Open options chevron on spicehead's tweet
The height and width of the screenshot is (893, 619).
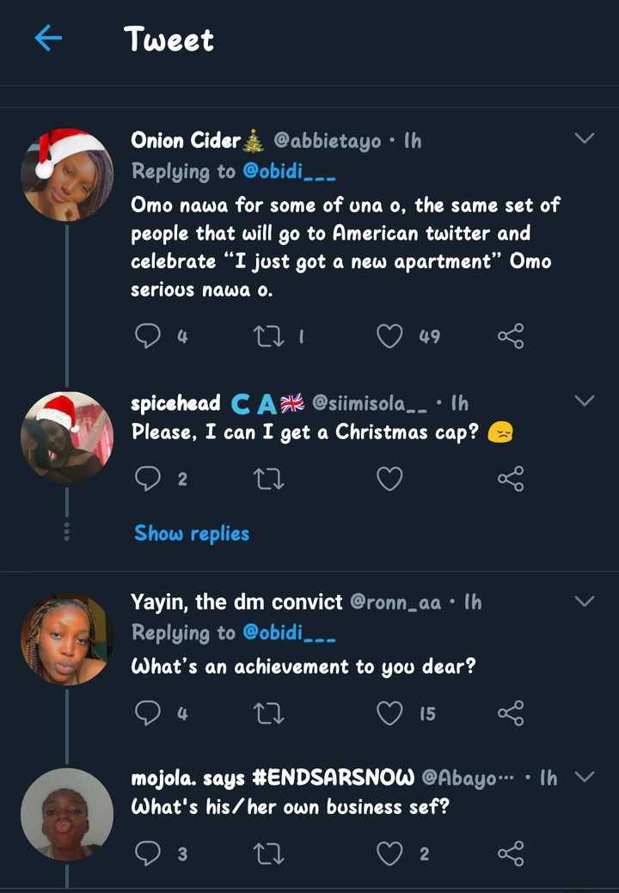pyautogui.click(x=585, y=401)
